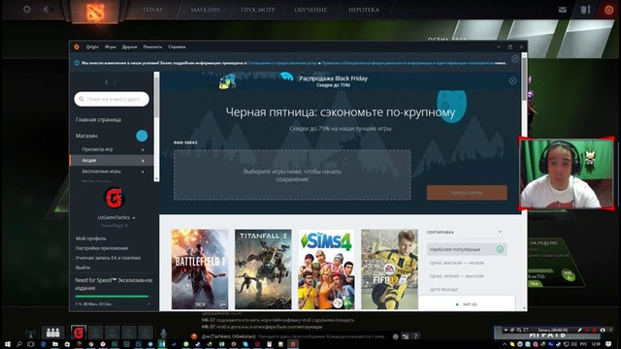Image resolution: width=621 pixels, height=349 pixels.
Task: Go forward with the Origin sidebar forward arrow
Action: [114, 81]
